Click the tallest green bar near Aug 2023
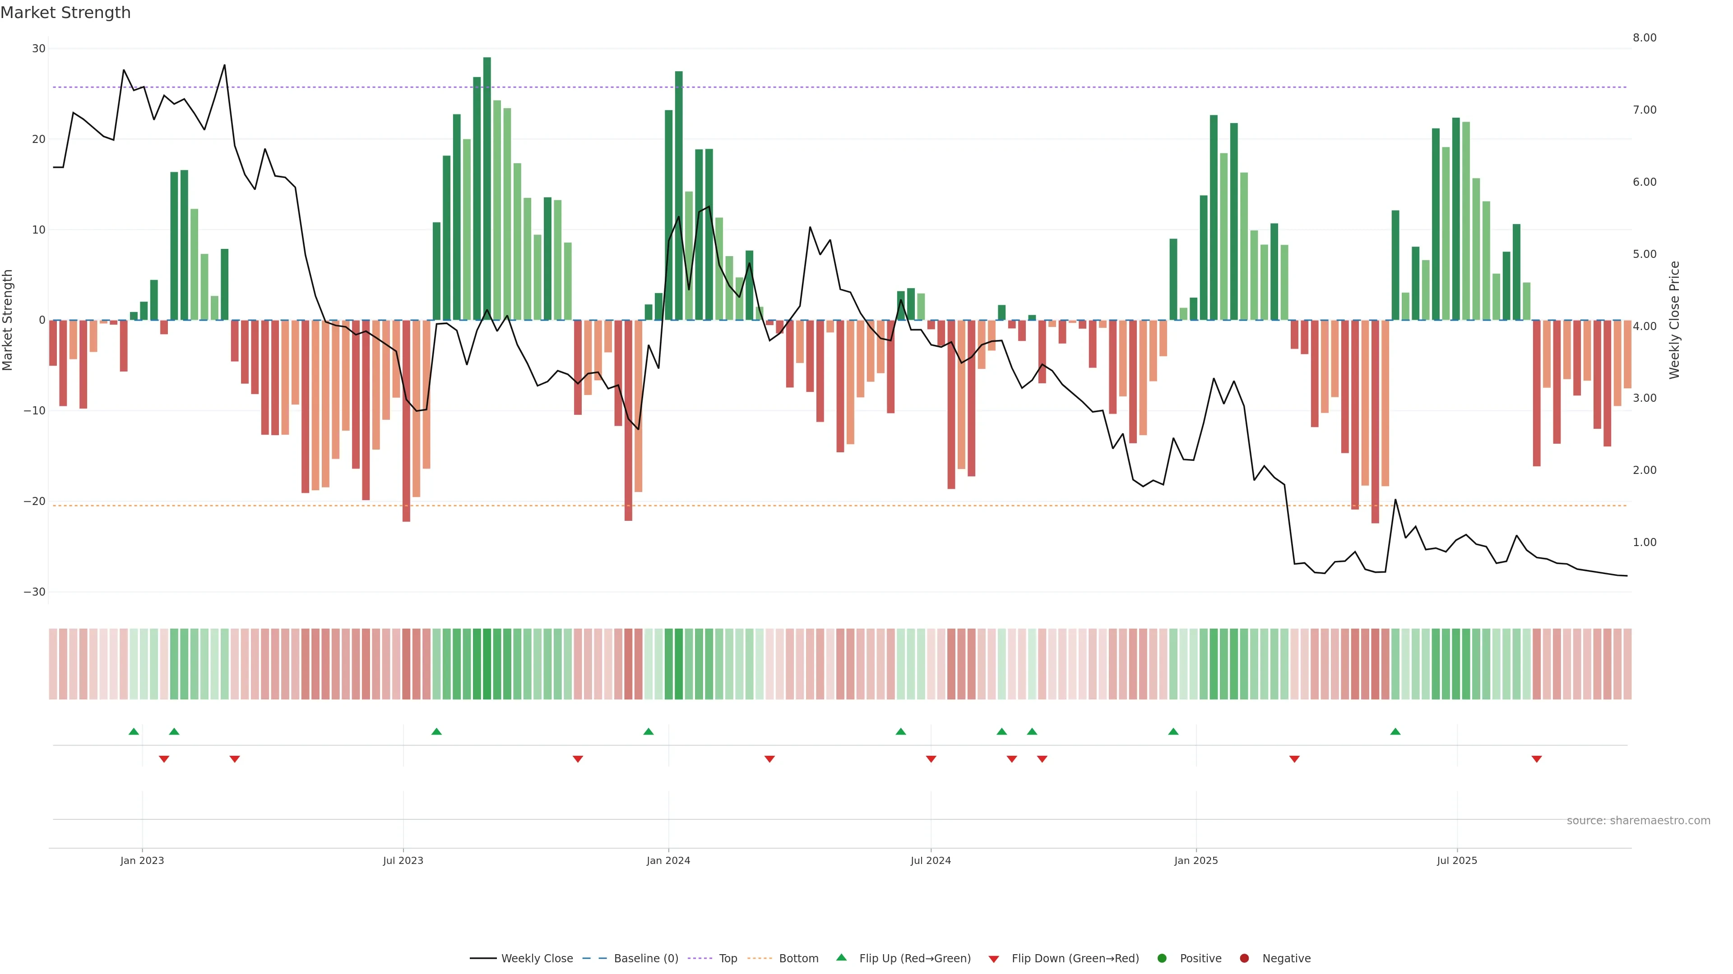This screenshot has width=1733, height=974. click(487, 188)
